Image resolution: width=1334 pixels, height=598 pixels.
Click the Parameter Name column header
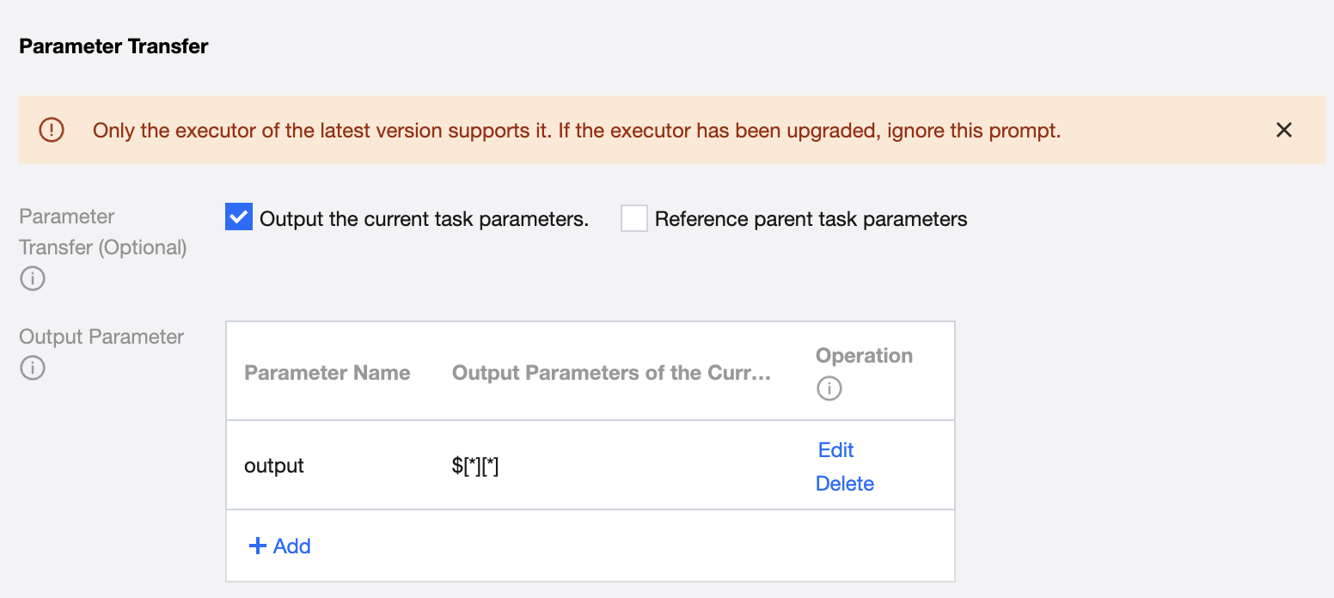(x=327, y=373)
